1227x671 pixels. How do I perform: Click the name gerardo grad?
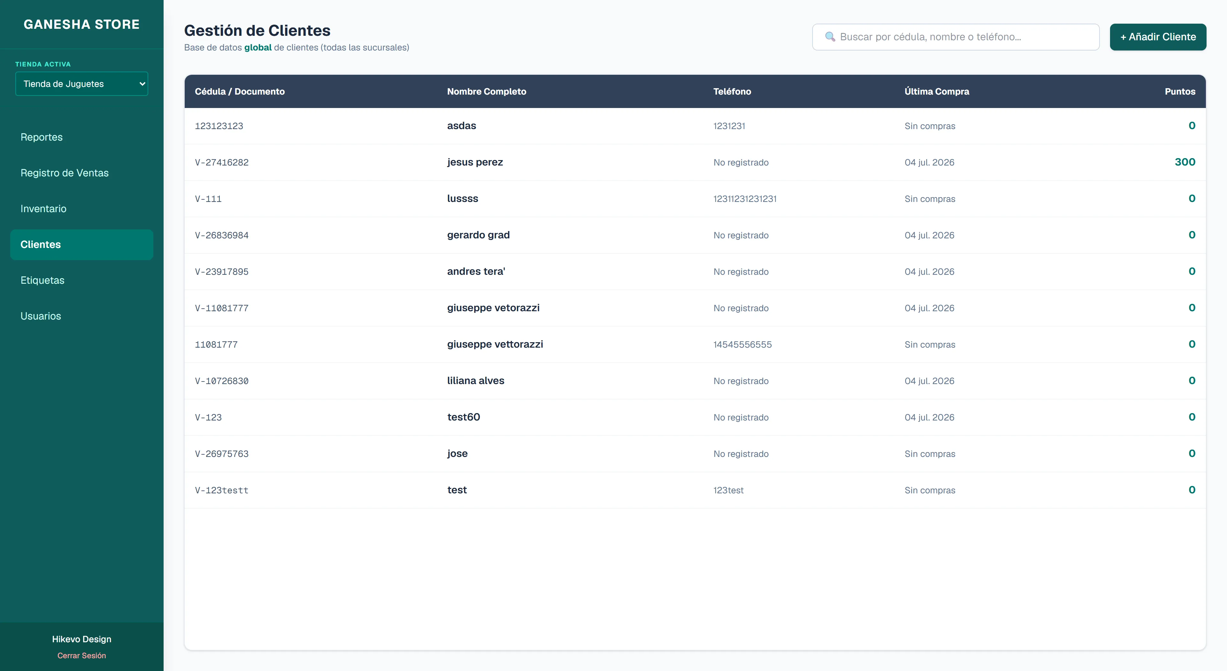(478, 235)
